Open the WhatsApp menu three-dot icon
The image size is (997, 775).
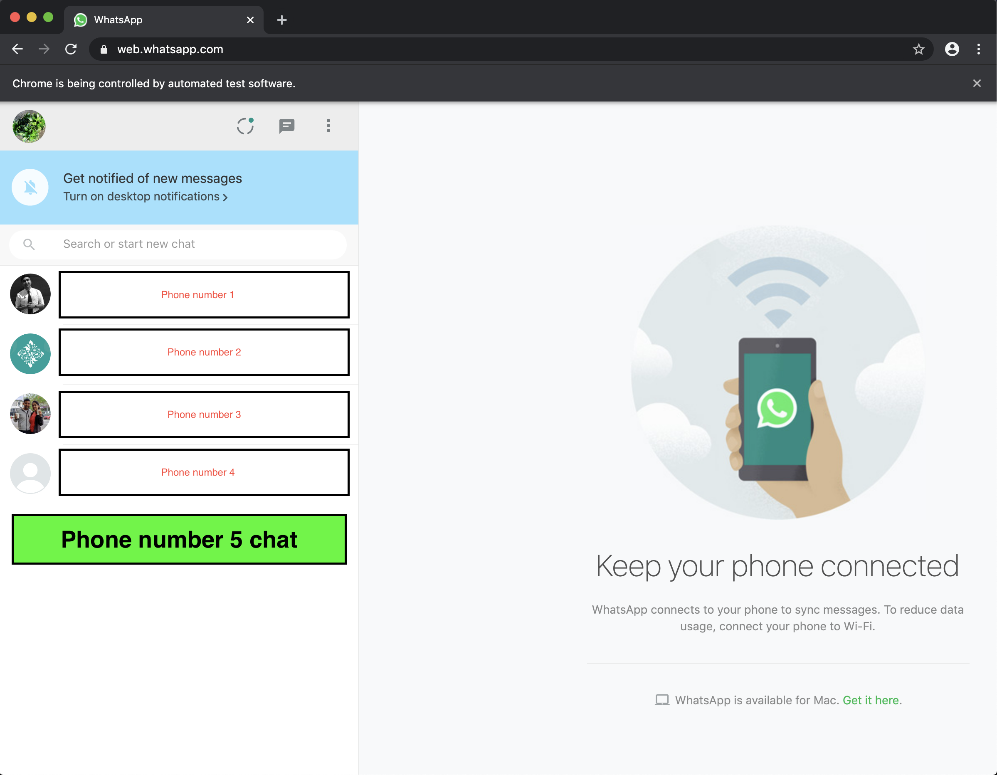[x=328, y=126]
